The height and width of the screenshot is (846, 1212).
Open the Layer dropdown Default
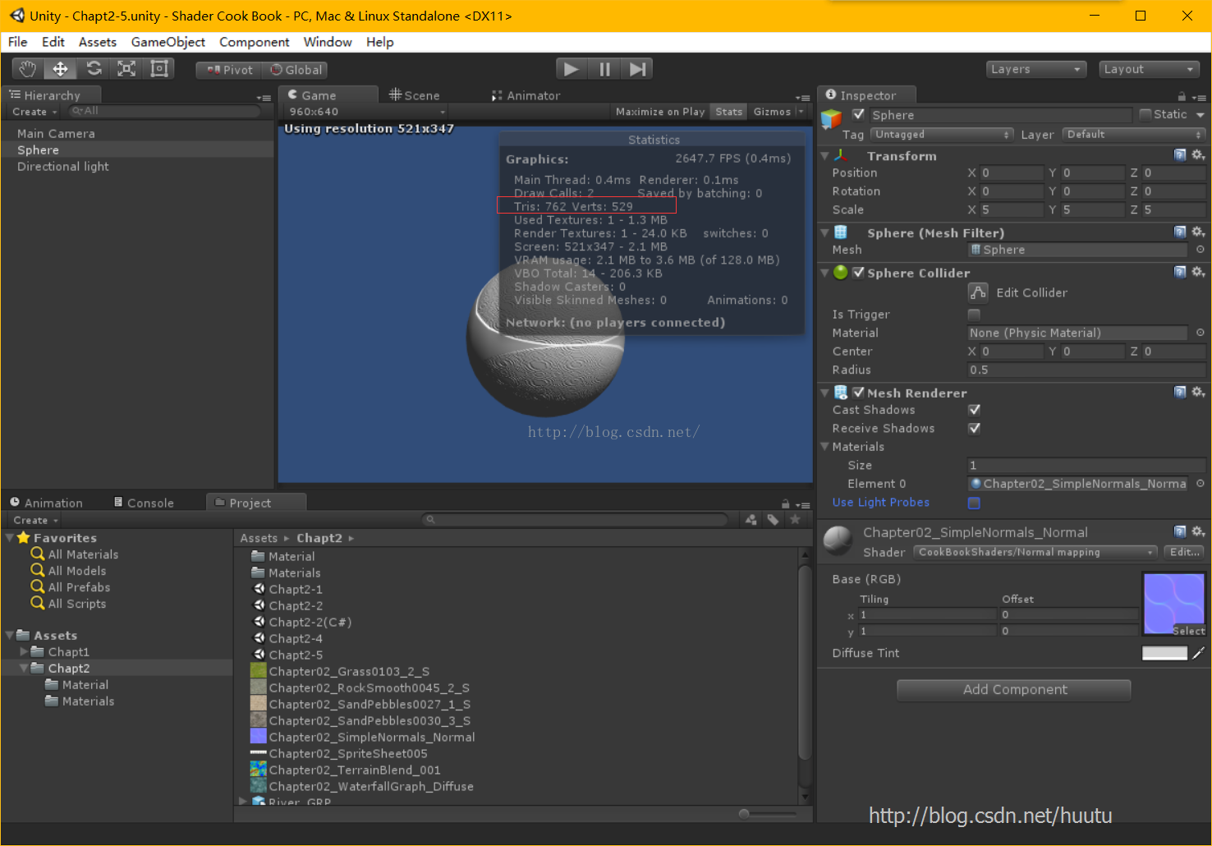[x=1134, y=135]
